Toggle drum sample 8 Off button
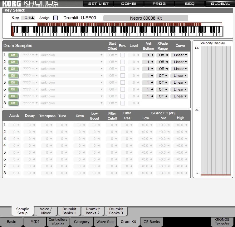The image size is (235, 227). click(13, 103)
